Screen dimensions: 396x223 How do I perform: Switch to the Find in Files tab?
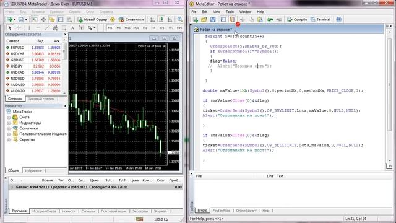point(222,211)
